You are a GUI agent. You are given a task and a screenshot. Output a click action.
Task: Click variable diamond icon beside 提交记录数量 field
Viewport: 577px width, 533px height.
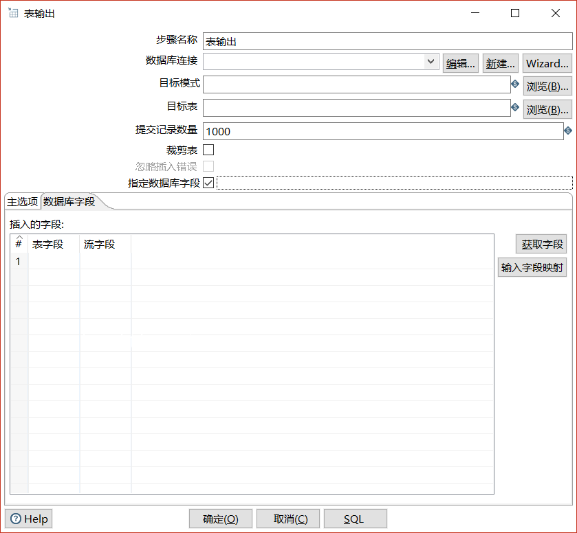[568, 131]
